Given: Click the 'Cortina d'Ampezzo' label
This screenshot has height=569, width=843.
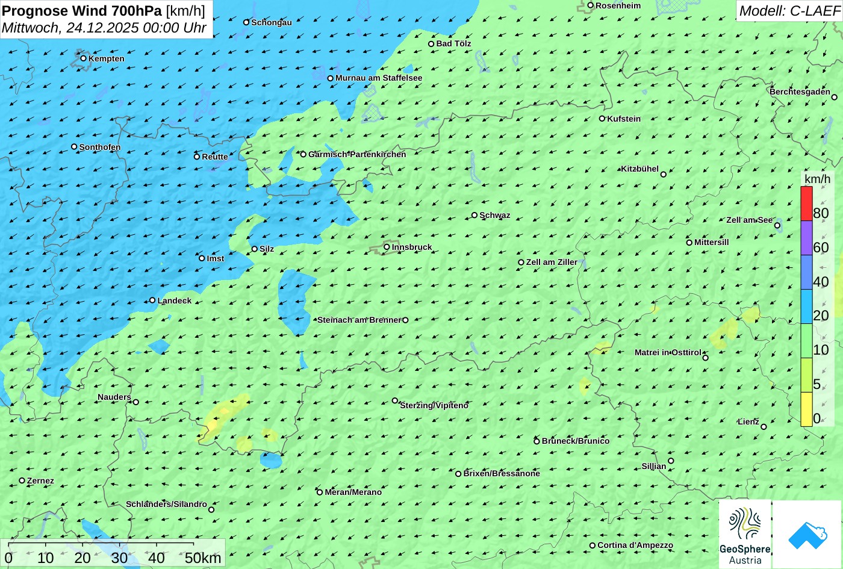Looking at the screenshot, I should 635,545.
